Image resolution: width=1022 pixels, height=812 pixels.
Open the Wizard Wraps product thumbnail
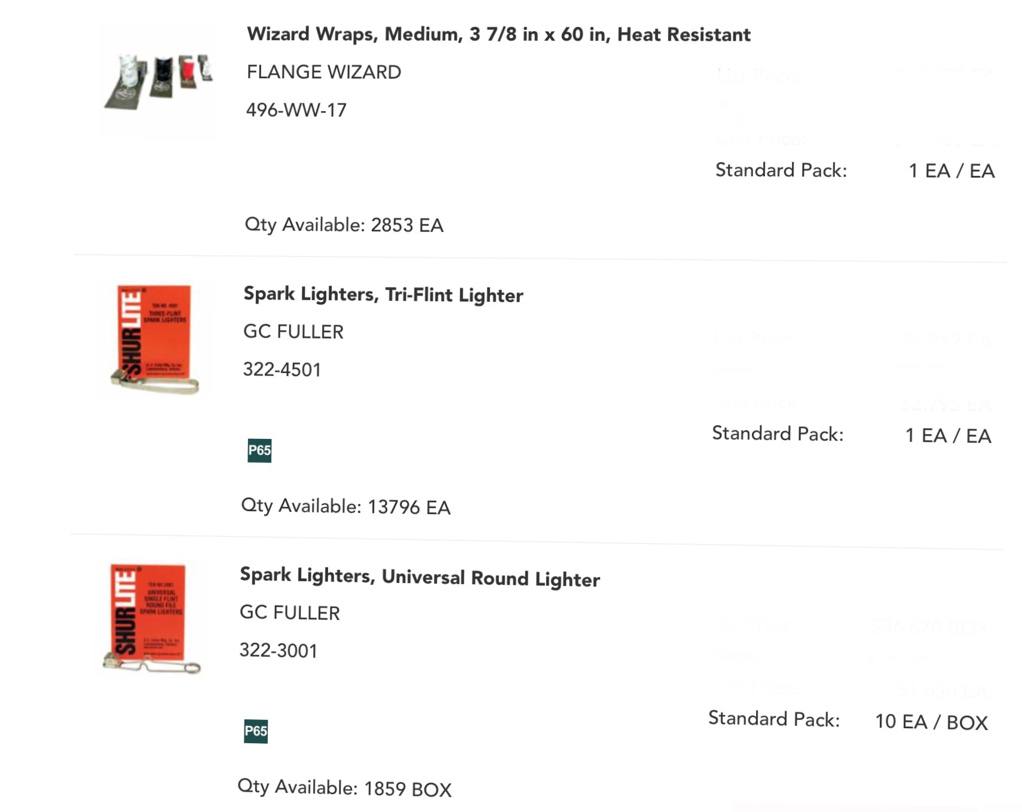point(158,81)
